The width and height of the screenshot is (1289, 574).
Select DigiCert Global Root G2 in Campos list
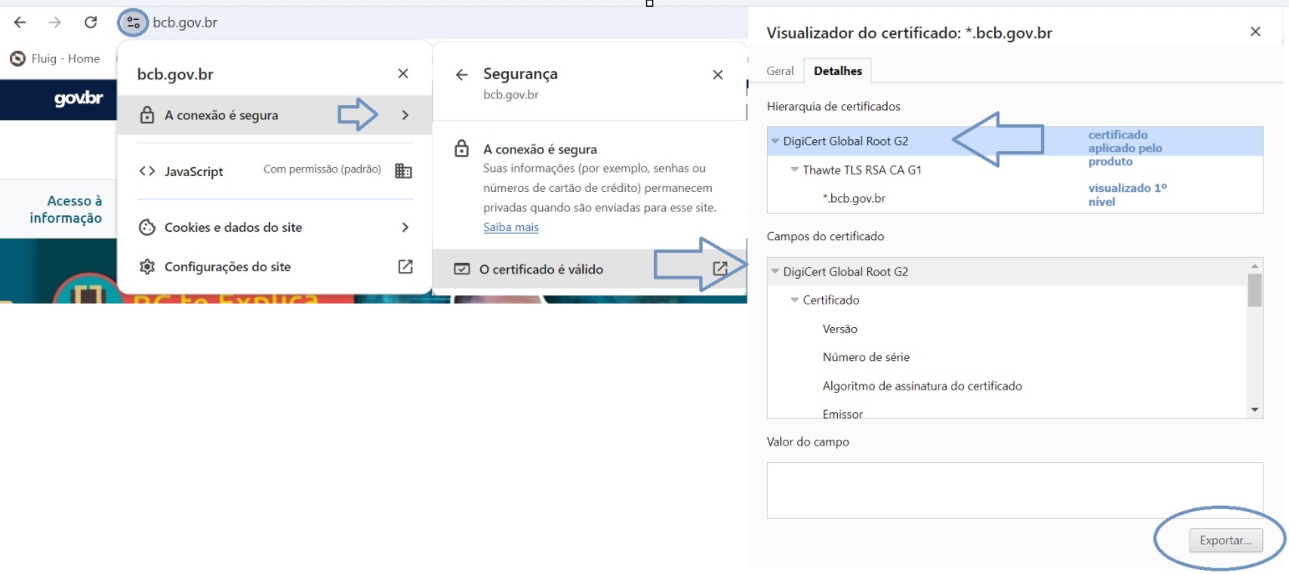tap(1007, 271)
